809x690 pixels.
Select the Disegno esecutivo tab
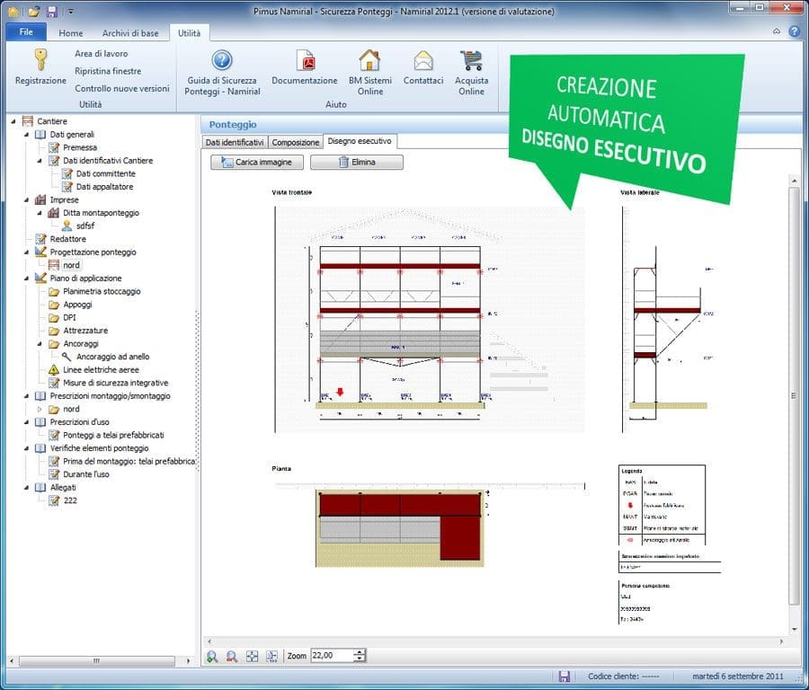pyautogui.click(x=360, y=141)
